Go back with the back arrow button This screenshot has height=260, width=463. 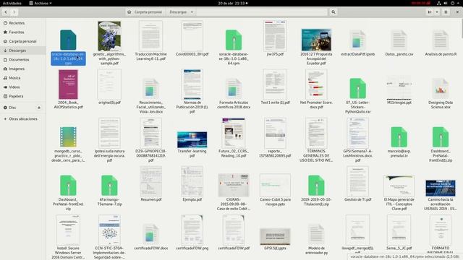point(6,12)
